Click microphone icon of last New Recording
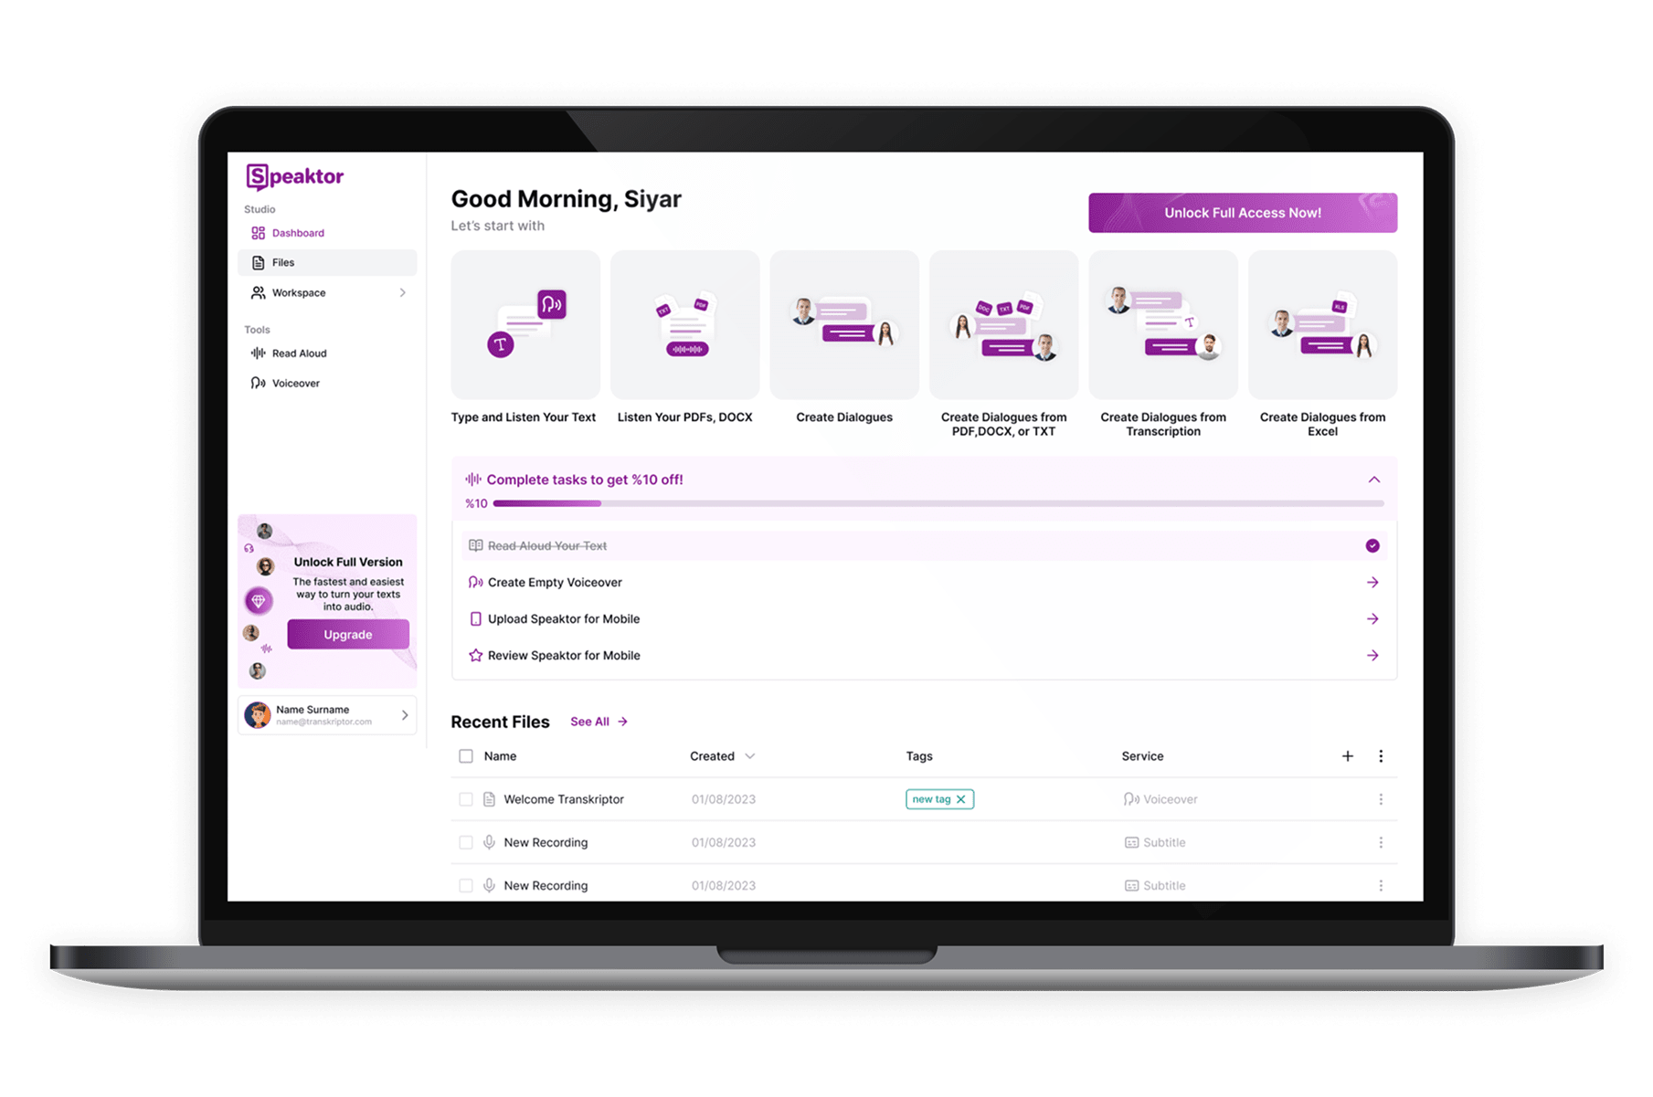Viewport: 1653px width, 1097px height. pyautogui.click(x=489, y=885)
